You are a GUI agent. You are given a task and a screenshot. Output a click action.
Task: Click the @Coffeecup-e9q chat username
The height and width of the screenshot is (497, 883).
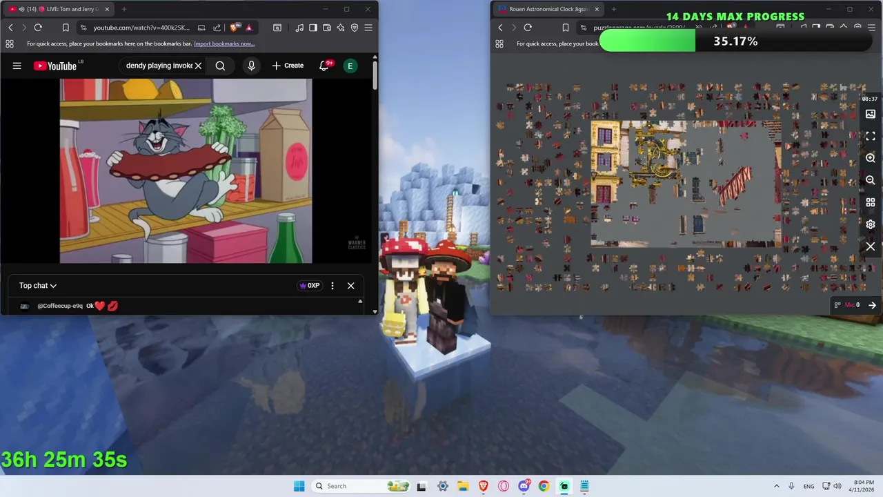(x=60, y=306)
